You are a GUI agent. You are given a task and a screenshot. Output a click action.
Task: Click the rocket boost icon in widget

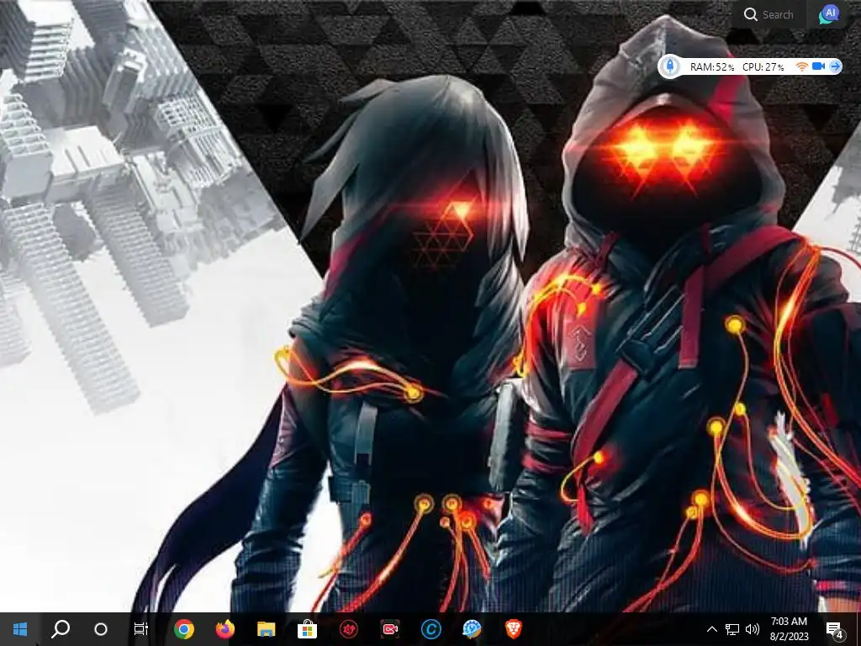670,66
